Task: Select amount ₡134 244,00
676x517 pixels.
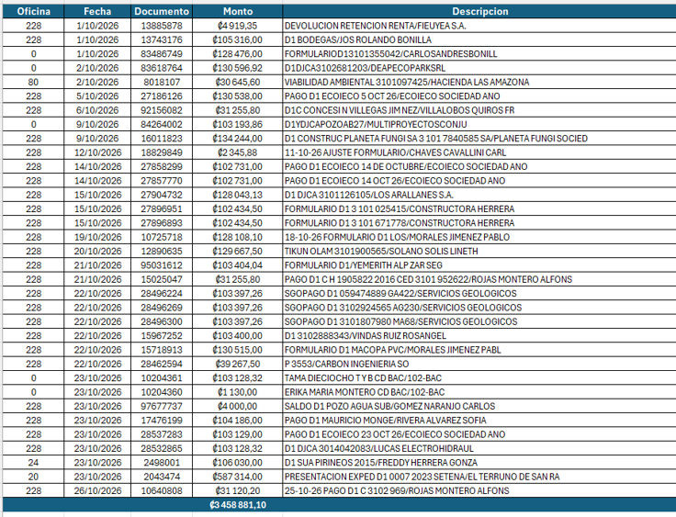Action: point(238,139)
